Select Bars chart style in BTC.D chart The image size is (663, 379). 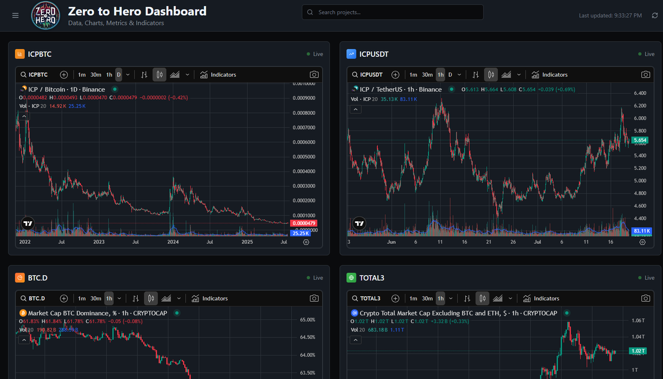point(136,298)
